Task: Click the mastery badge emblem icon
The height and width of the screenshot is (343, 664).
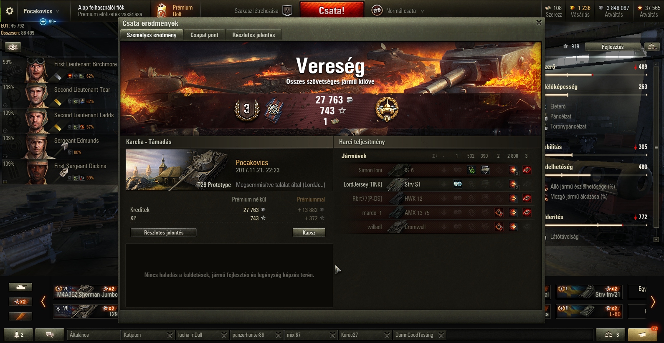Action: coord(387,110)
